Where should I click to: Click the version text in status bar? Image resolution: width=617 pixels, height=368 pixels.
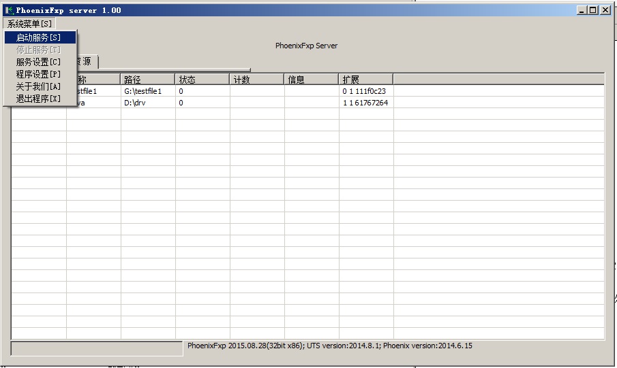330,346
